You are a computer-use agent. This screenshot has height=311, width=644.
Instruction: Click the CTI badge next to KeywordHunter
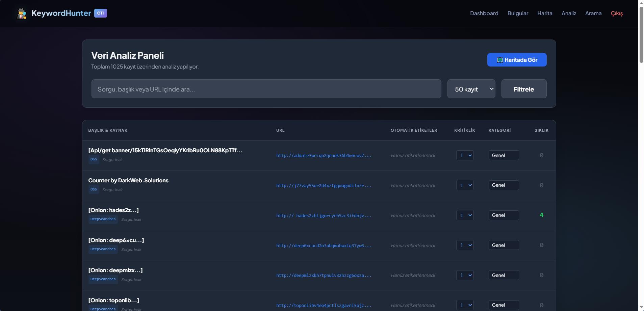coord(101,13)
